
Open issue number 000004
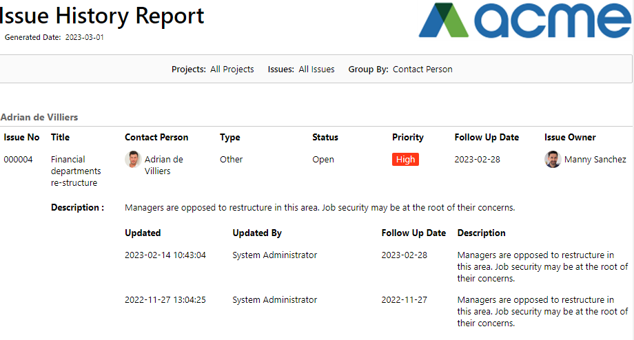click(x=18, y=160)
